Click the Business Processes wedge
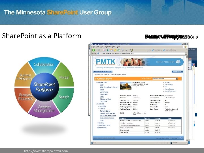204x153 pixels. tap(25, 97)
